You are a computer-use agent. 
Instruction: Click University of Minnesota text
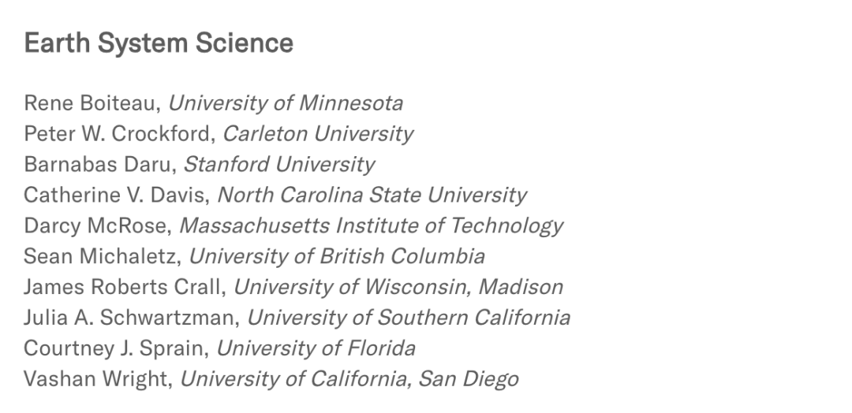(286, 103)
